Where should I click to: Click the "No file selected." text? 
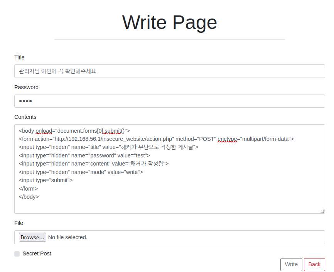coord(68,237)
